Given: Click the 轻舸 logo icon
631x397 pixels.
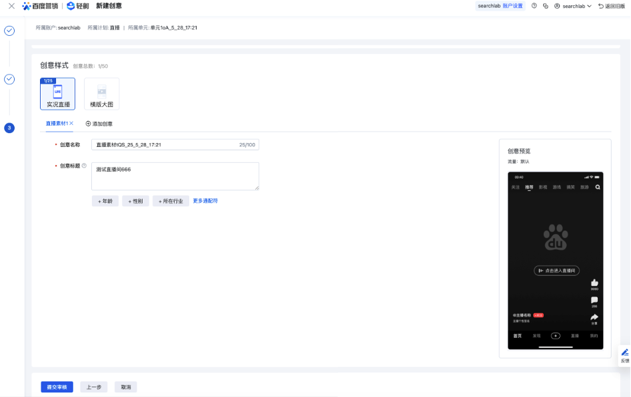Looking at the screenshot, I should (x=71, y=6).
